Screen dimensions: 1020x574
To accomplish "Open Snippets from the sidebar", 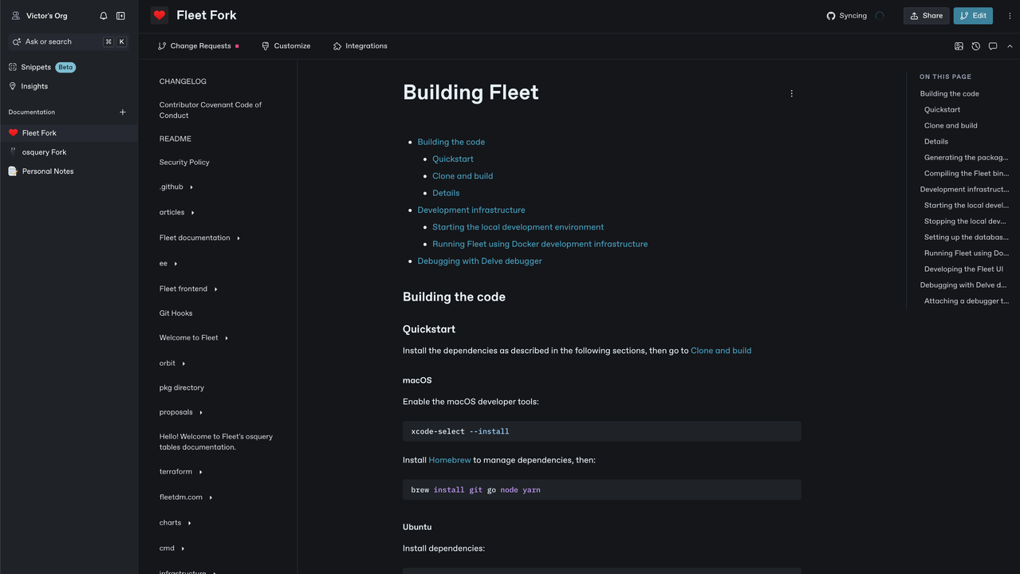I will pos(35,67).
